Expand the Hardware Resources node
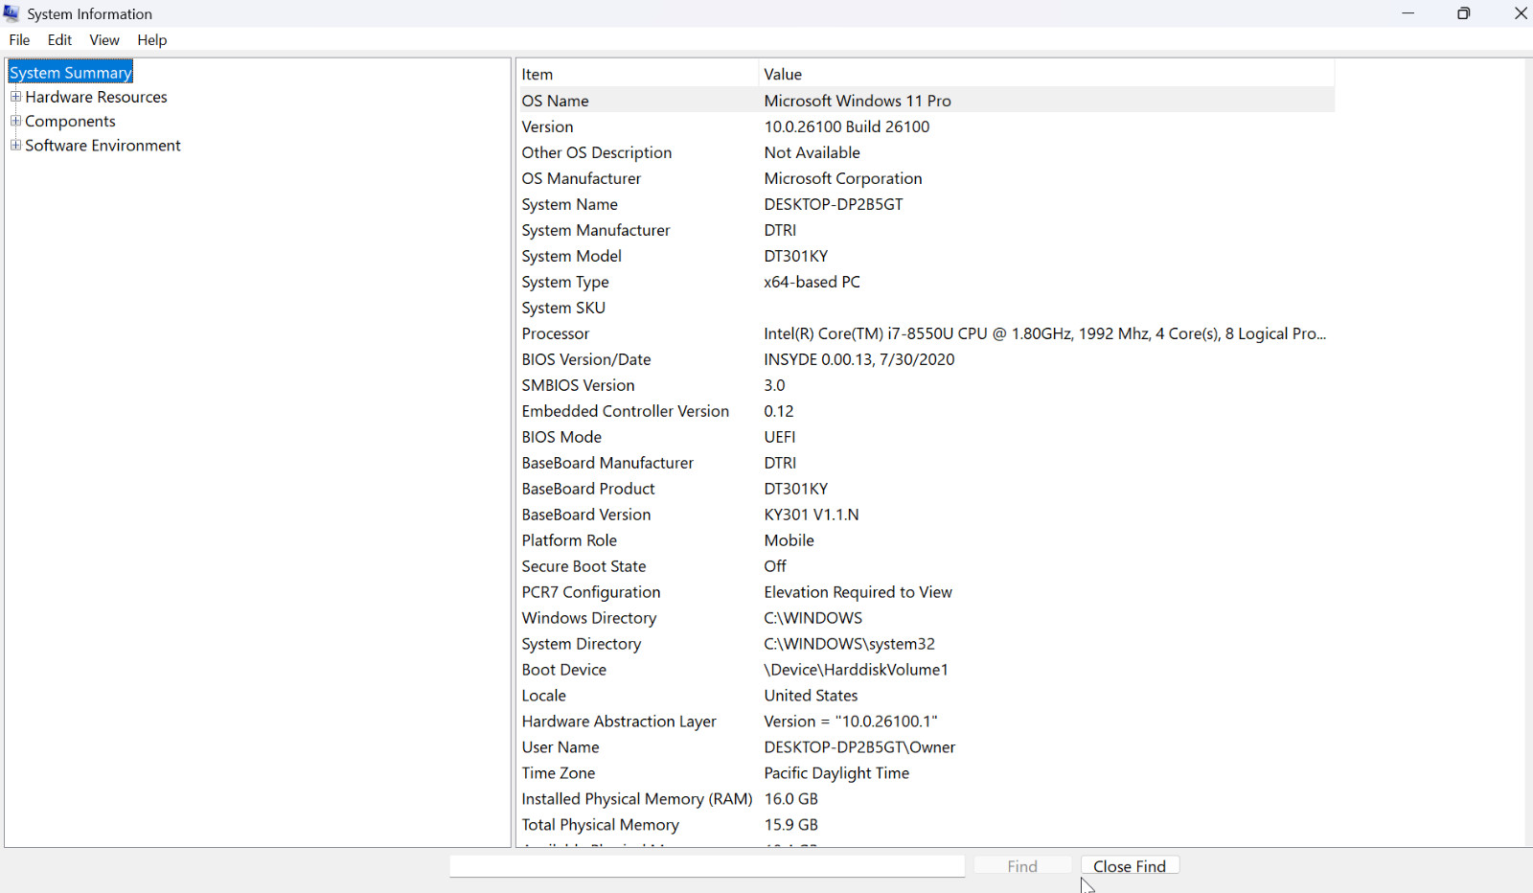 pyautogui.click(x=15, y=97)
